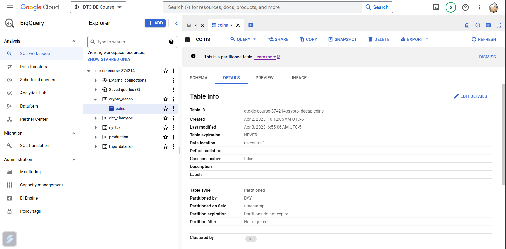Open actions menu for trips_data_all
Viewport: 506px width, 249px height.
pos(174,146)
